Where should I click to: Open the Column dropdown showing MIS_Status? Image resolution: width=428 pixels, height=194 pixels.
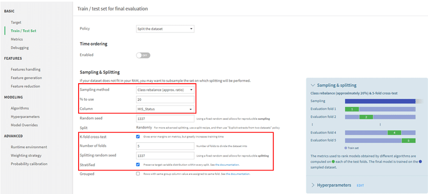coord(165,109)
